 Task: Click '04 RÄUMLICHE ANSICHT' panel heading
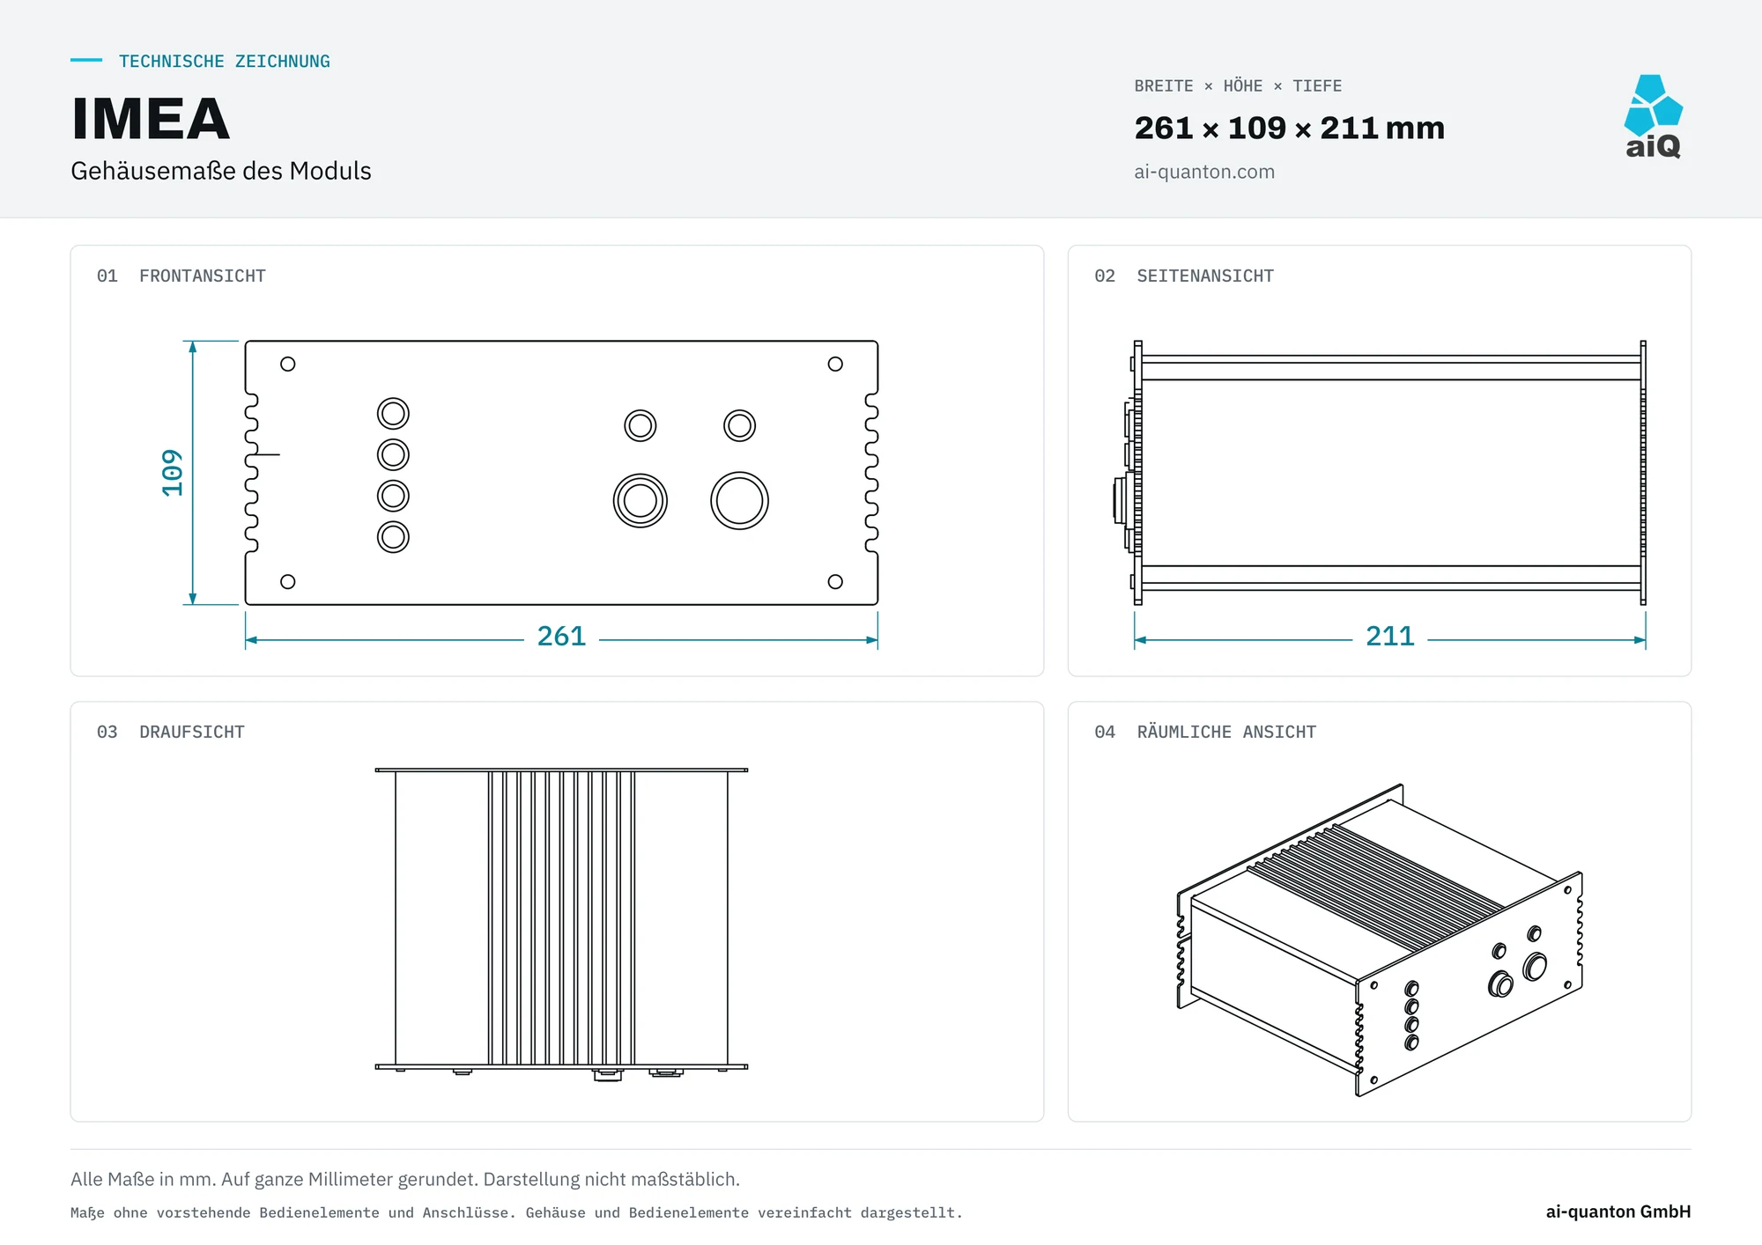click(x=1205, y=732)
